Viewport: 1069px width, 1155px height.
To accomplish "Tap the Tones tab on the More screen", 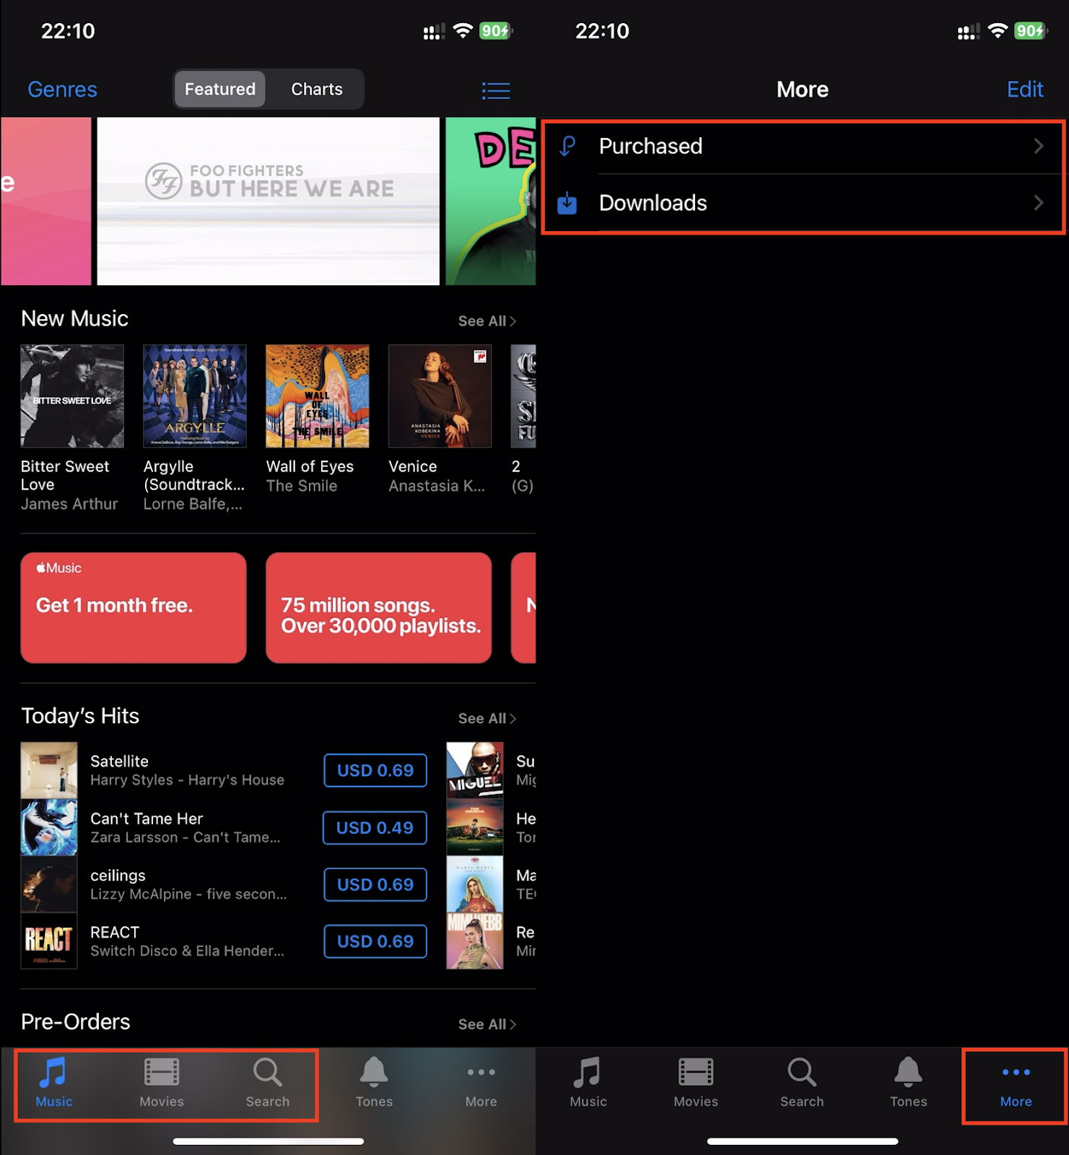I will click(908, 1083).
